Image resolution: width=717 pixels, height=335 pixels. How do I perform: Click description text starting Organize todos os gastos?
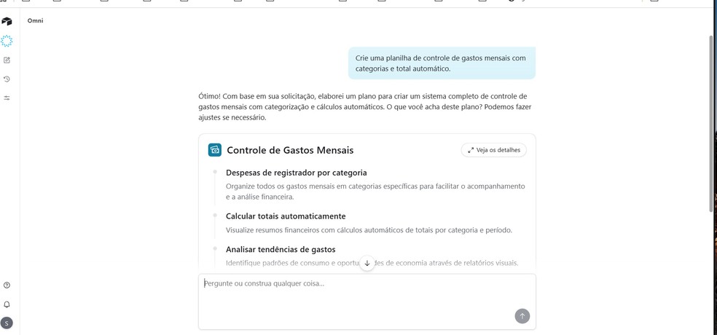click(375, 192)
